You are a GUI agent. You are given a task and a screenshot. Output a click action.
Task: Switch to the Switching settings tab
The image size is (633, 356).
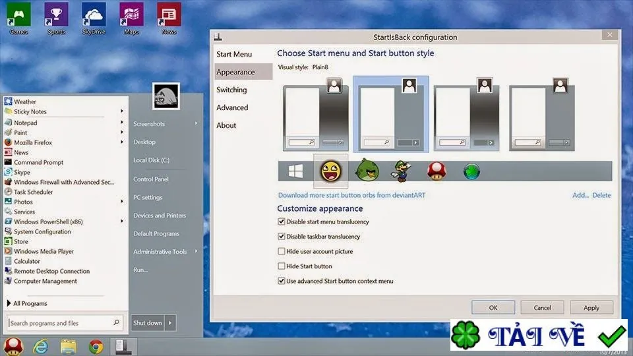point(231,90)
